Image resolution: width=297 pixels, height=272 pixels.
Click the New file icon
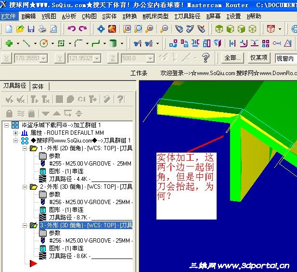click(9, 29)
